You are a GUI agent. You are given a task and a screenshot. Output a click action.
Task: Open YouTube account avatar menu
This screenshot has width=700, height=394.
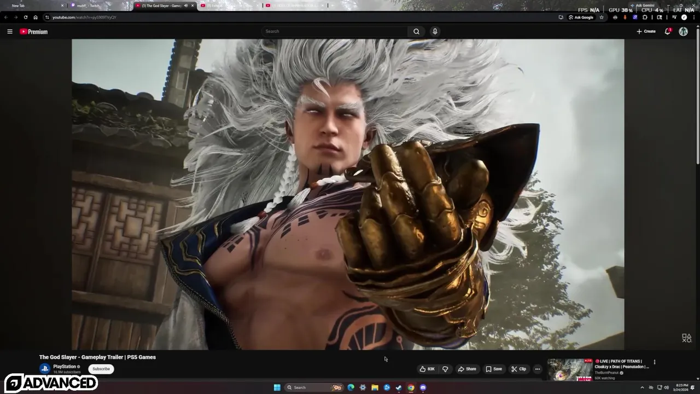(683, 31)
